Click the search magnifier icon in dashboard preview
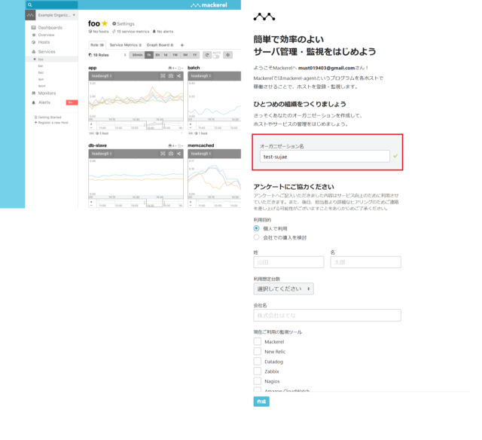 pos(30,5)
